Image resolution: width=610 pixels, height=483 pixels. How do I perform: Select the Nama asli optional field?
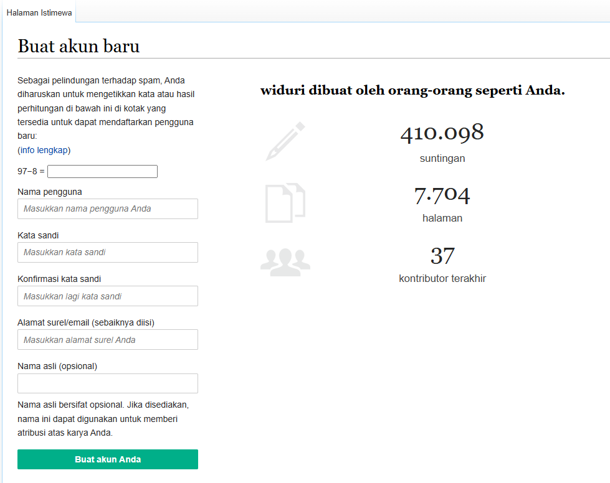(x=108, y=383)
